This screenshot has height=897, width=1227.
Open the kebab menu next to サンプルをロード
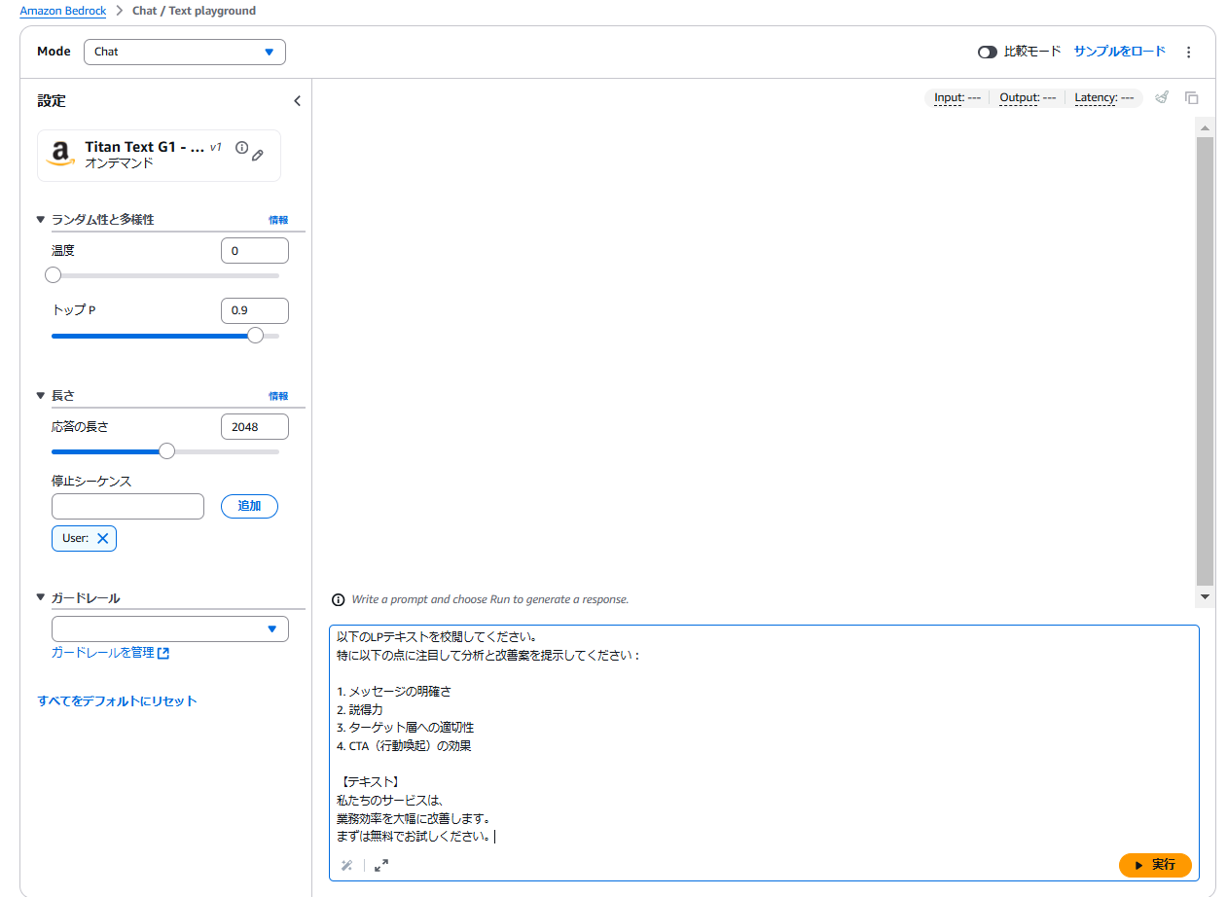click(1188, 52)
